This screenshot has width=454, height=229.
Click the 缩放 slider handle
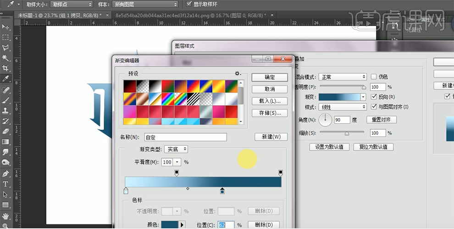point(347,133)
